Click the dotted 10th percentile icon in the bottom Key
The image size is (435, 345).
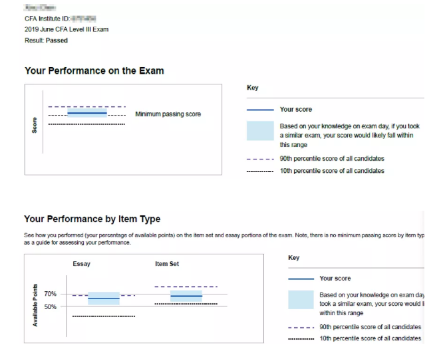(300, 339)
